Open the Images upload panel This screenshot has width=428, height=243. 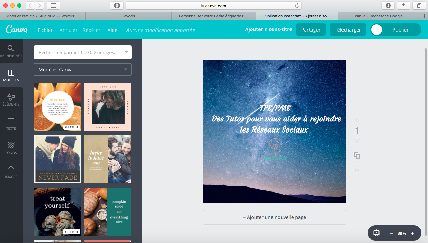11,172
